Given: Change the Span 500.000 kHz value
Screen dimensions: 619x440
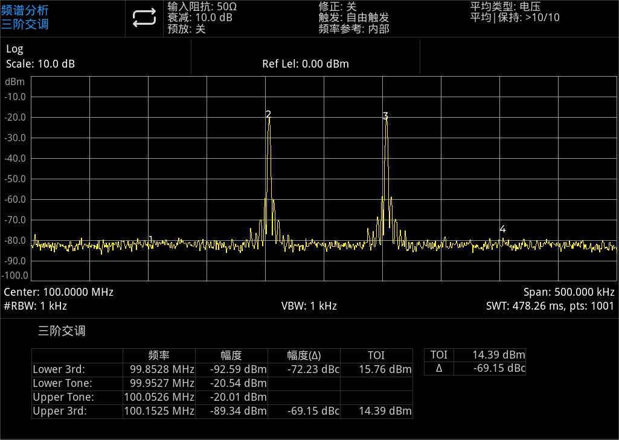Looking at the screenshot, I should click(569, 292).
